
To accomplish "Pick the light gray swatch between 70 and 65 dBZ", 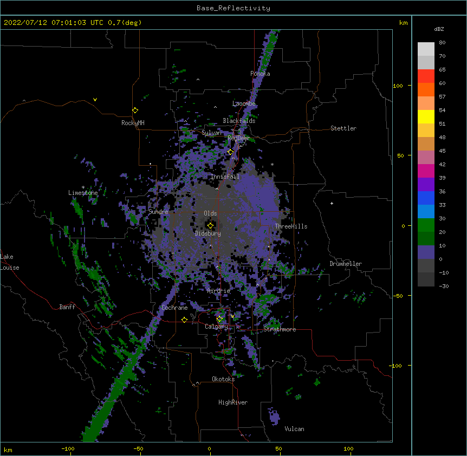I will [x=426, y=62].
